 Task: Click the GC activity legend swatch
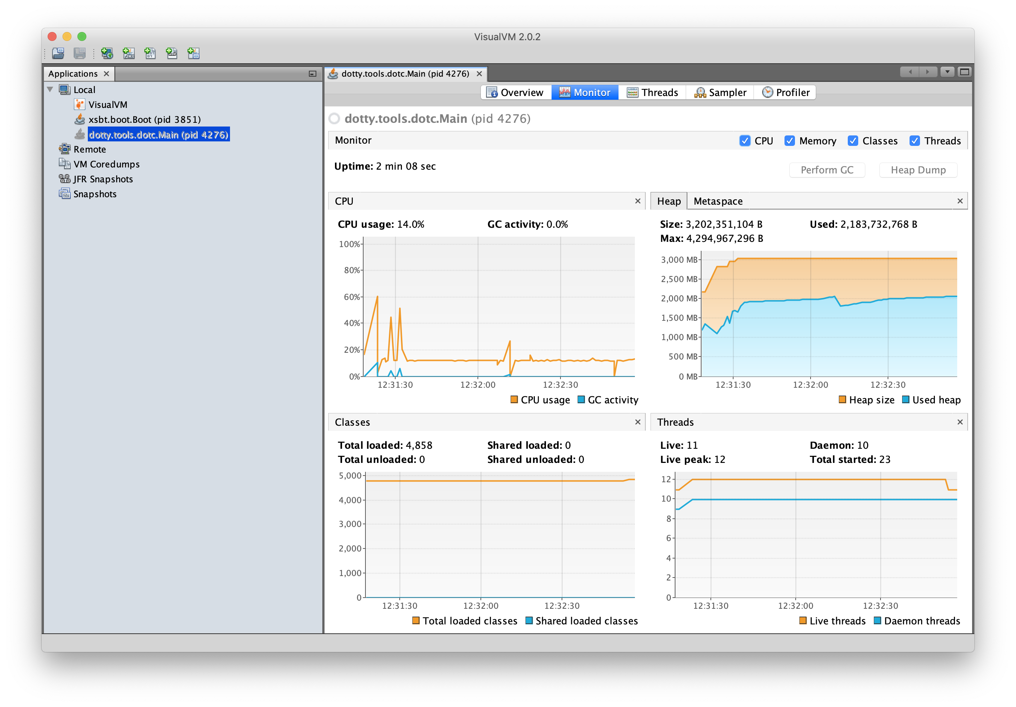click(581, 400)
